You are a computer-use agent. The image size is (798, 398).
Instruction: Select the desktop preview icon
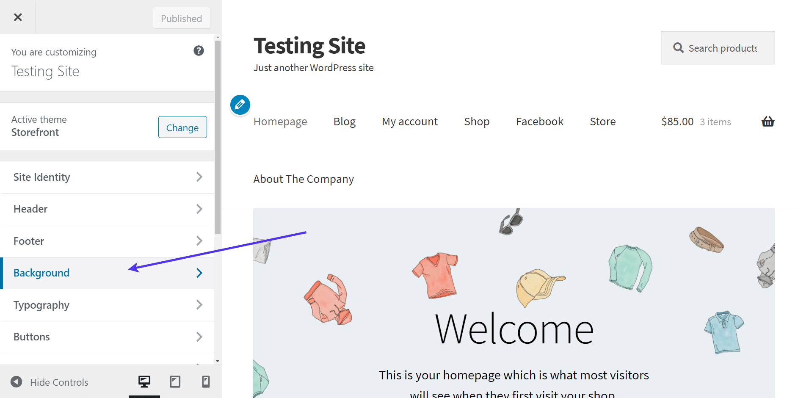[x=144, y=381]
